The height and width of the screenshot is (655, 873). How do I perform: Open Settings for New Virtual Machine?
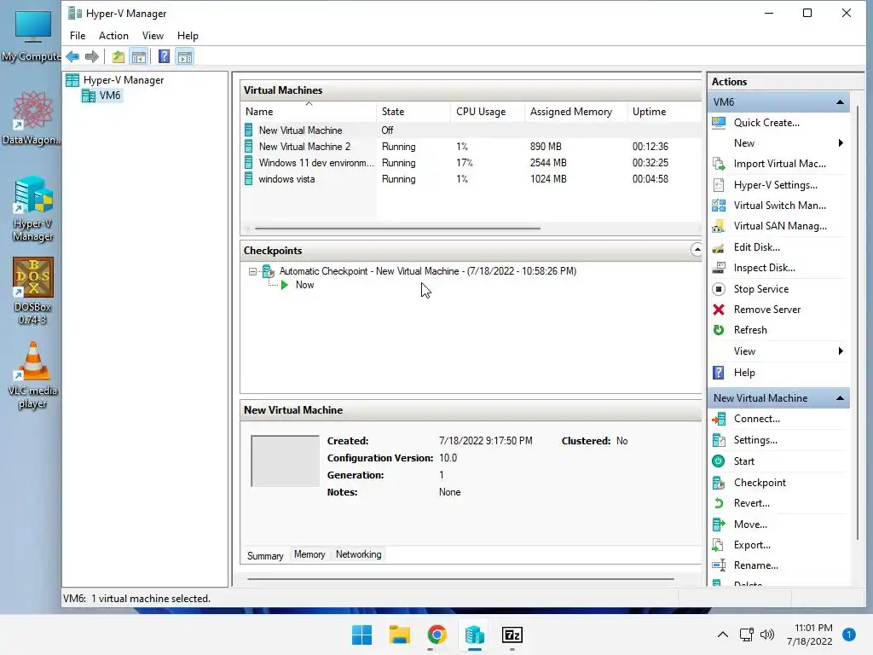click(755, 440)
